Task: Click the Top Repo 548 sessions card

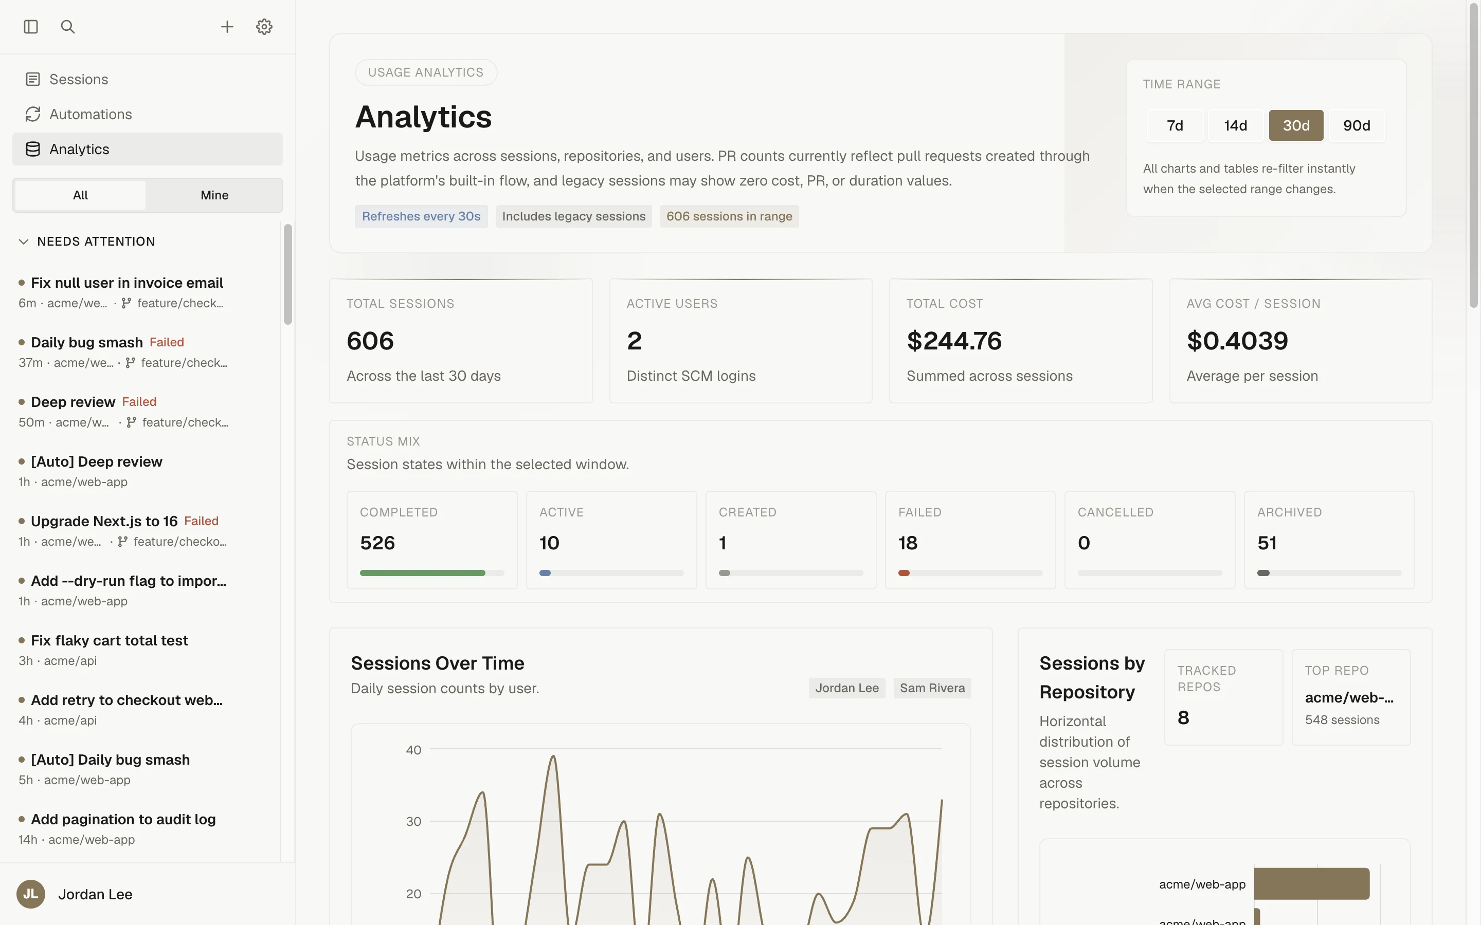Action: point(1351,697)
